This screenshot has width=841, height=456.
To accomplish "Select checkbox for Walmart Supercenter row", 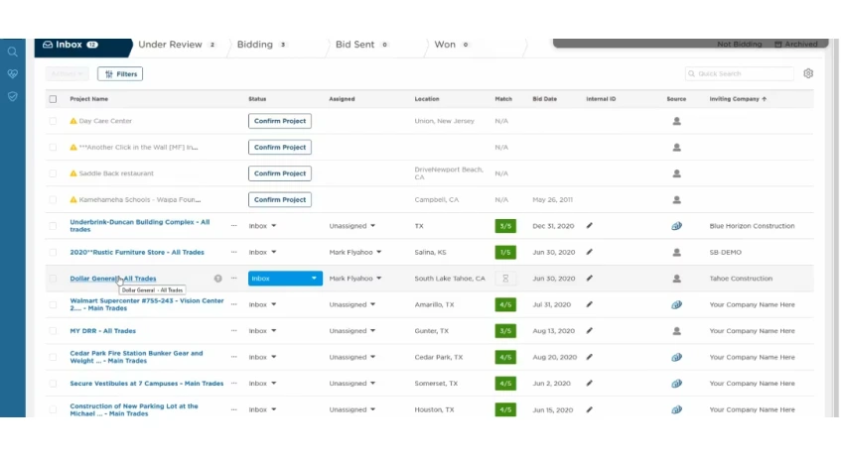I will click(53, 304).
